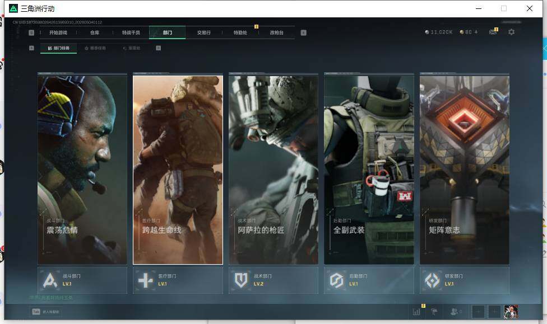Screen dimensions: 547x324
Task: Click next-tab key icon right of 改枪台
Action: 304,32
